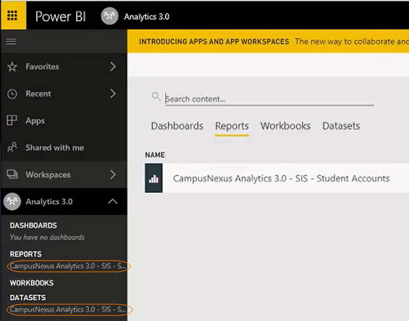Click the Favorites star icon
The height and width of the screenshot is (321, 409).
click(12, 67)
